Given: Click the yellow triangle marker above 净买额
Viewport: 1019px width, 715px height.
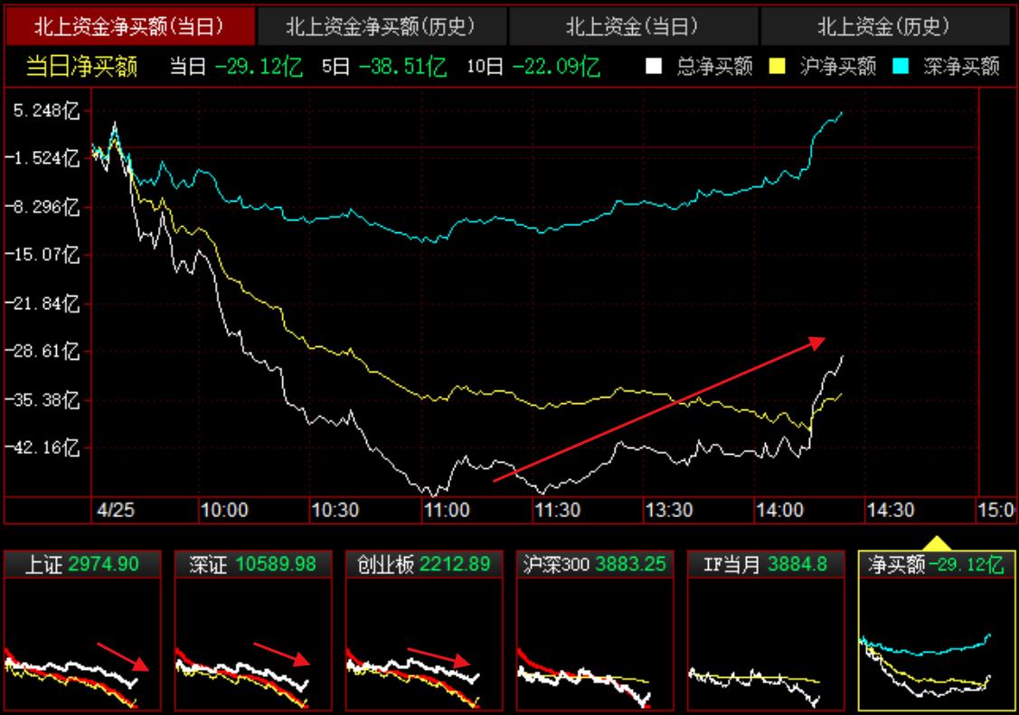Looking at the screenshot, I should pyautogui.click(x=938, y=543).
